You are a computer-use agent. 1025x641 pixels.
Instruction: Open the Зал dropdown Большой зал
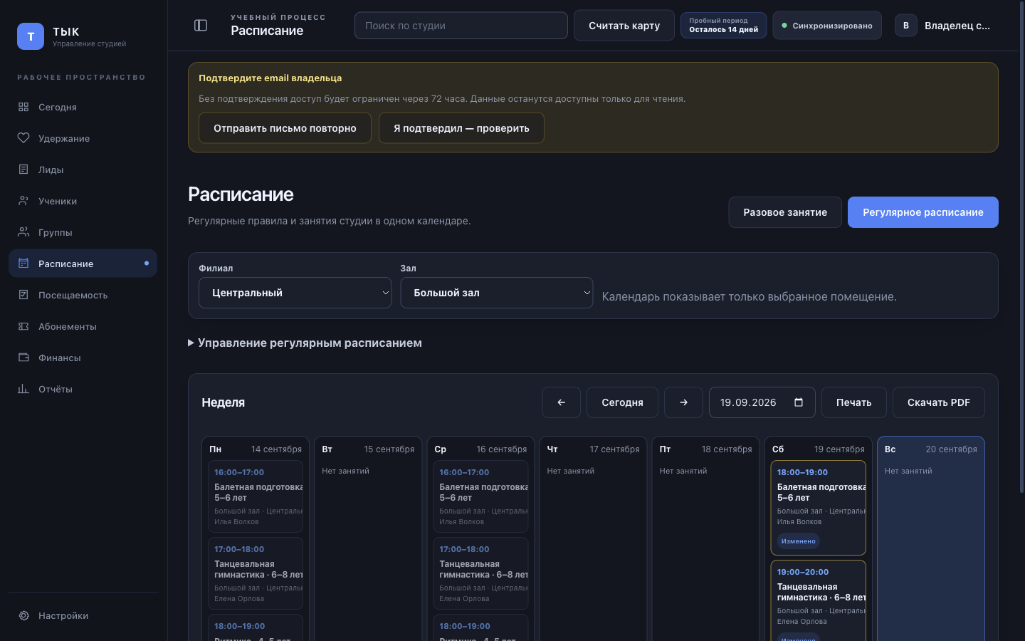pyautogui.click(x=497, y=293)
